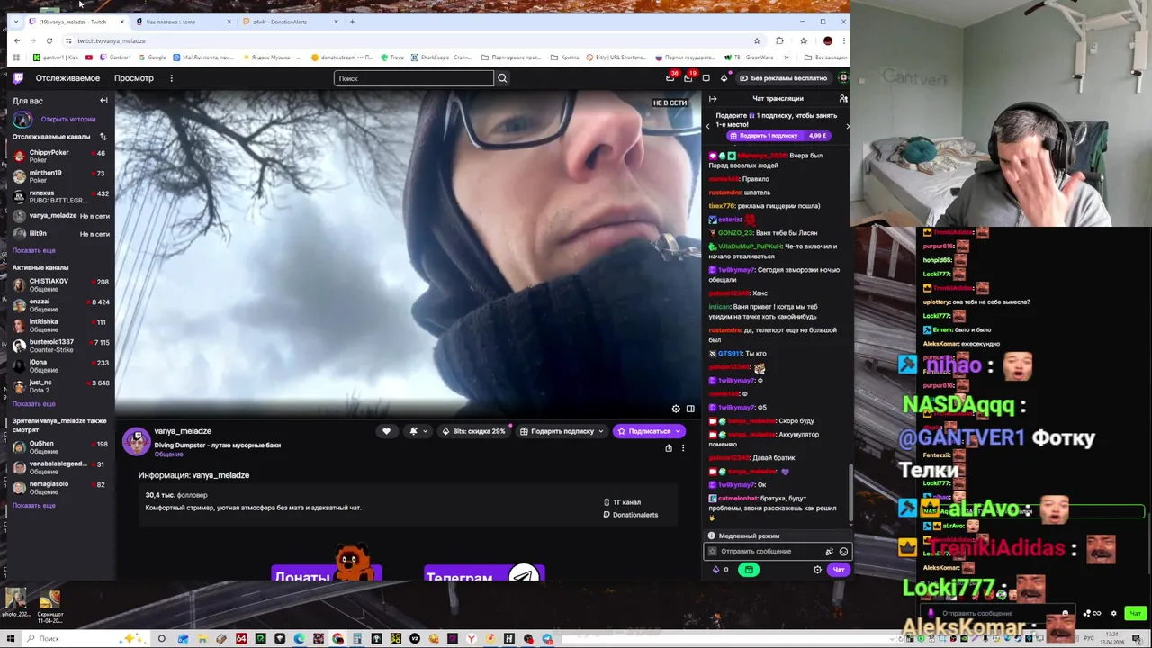This screenshot has width=1152, height=648.
Task: Toggle theatre mode icon on the player
Action: 690,409
